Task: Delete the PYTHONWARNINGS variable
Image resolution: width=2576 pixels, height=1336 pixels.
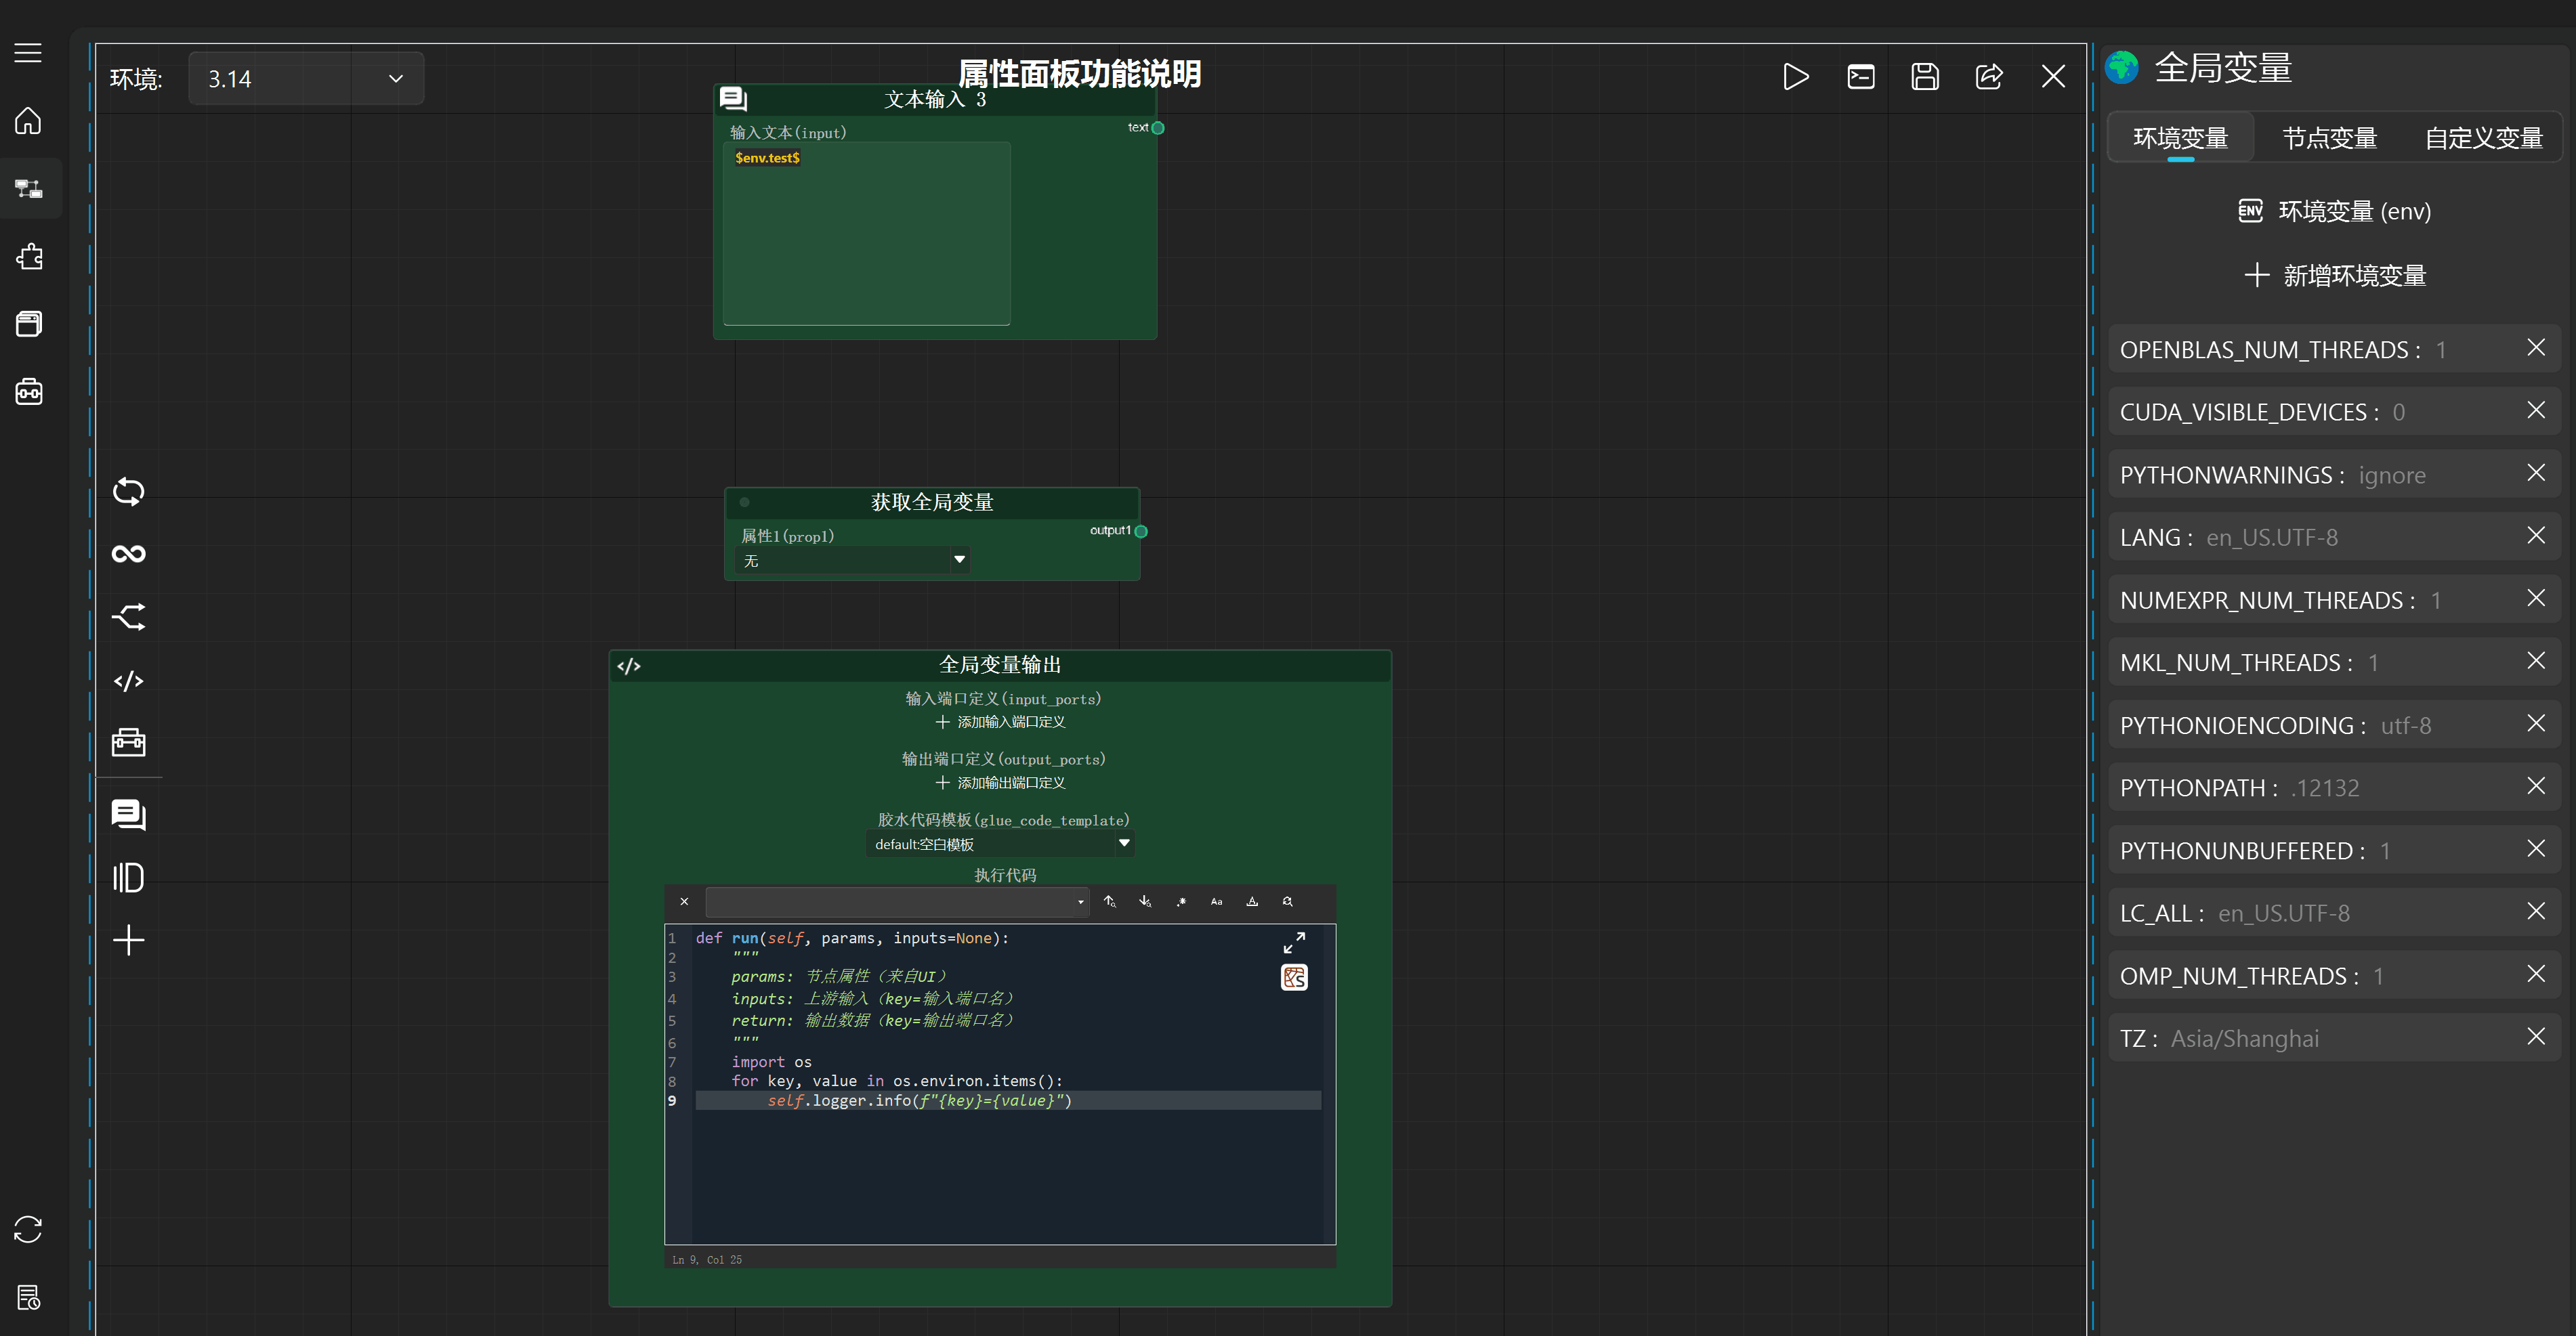Action: (2536, 473)
